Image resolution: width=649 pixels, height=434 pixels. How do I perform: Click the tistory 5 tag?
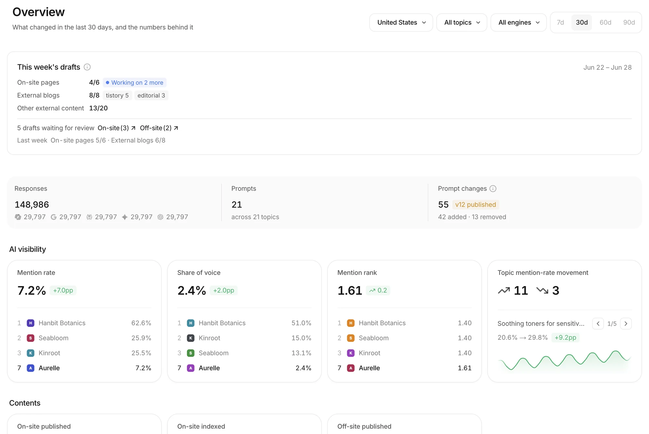[117, 95]
